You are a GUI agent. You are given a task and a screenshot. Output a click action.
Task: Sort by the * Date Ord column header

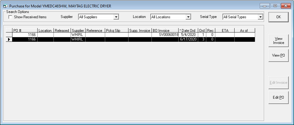tap(188, 30)
